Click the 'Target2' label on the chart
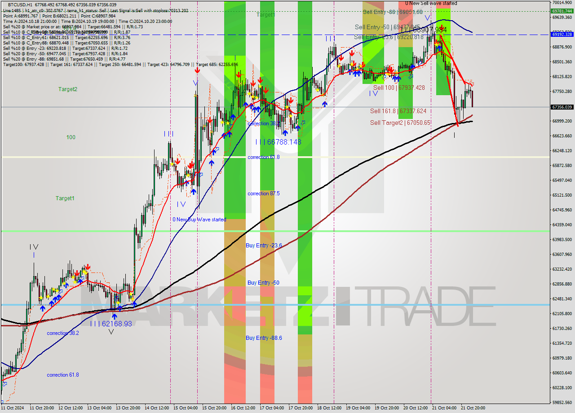Viewport: 575px width, 413px height. click(x=68, y=89)
